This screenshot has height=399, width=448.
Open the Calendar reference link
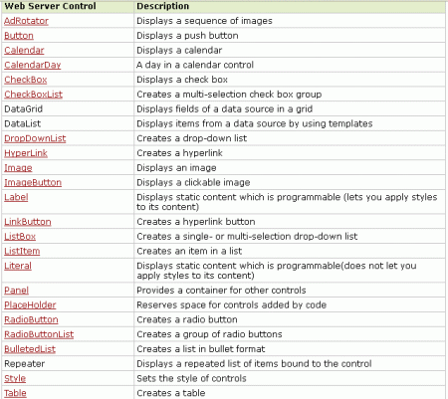pos(24,50)
